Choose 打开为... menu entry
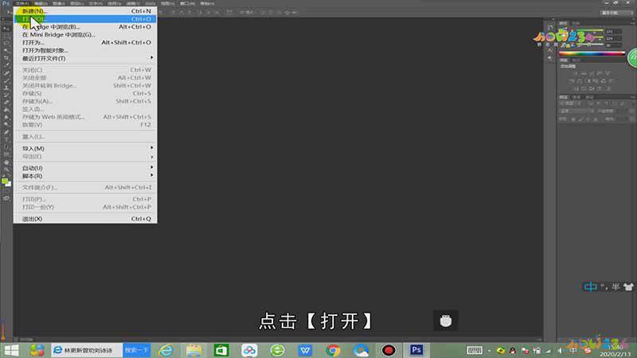This screenshot has width=637, height=358. [x=85, y=43]
